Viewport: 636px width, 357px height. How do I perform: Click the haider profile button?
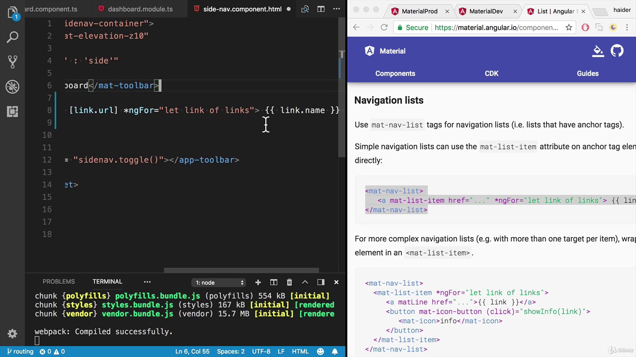tap(622, 10)
